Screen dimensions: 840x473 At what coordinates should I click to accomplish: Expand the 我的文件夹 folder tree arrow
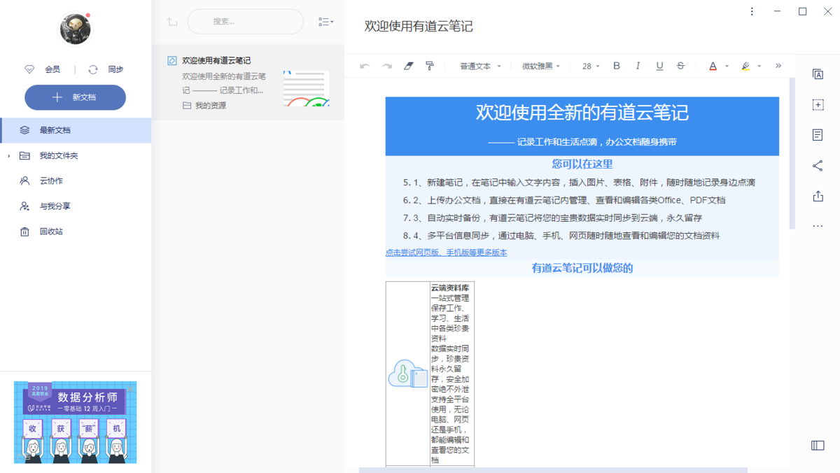pos(9,156)
